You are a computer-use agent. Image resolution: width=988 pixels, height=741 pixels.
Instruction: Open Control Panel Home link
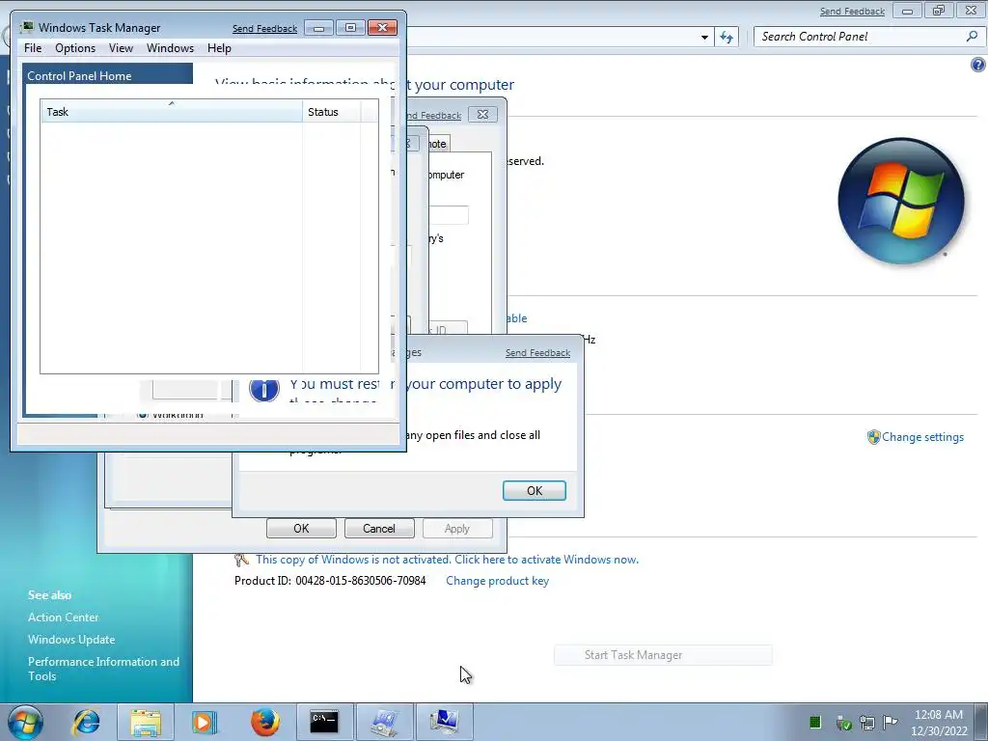point(79,76)
